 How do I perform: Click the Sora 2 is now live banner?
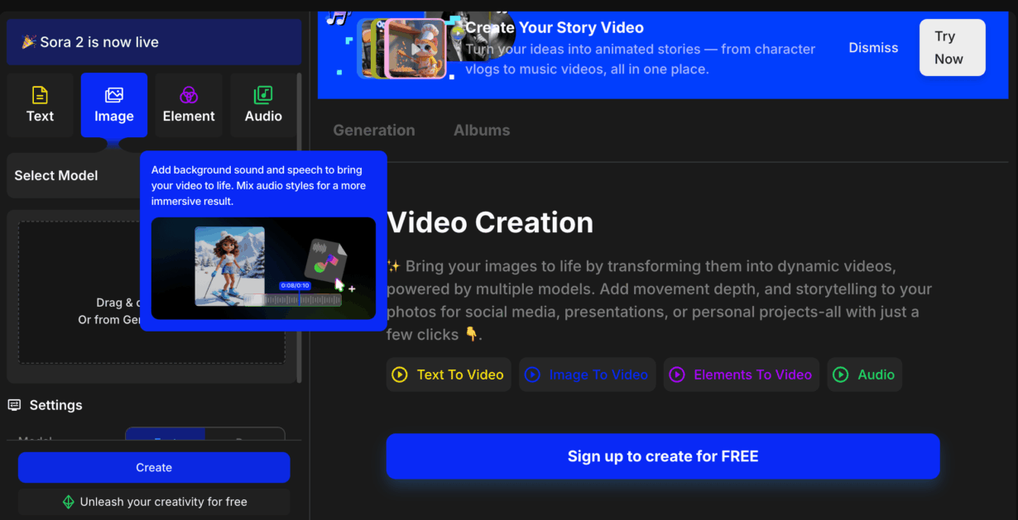[x=154, y=42]
